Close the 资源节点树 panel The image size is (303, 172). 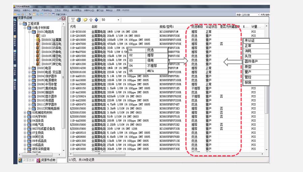[x=63, y=18]
